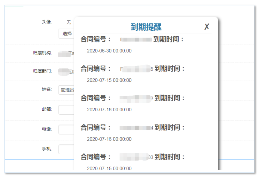
Task: Click the fourth contract's 2020-07-16 expiry date
Action: coord(109,139)
